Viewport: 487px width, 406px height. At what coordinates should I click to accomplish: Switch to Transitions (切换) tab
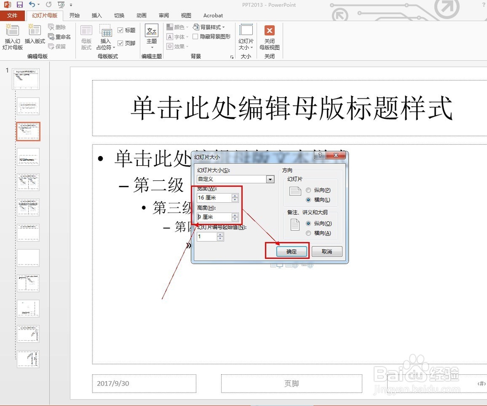pos(119,15)
